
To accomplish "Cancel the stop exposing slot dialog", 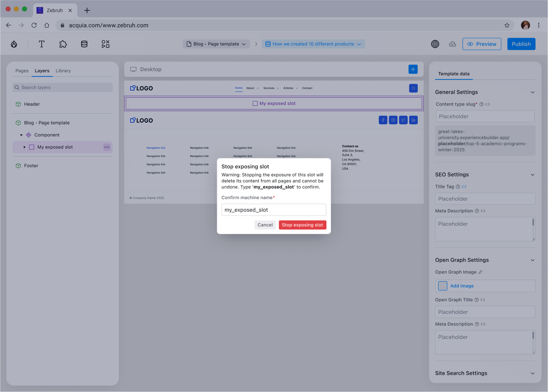I will tap(265, 225).
